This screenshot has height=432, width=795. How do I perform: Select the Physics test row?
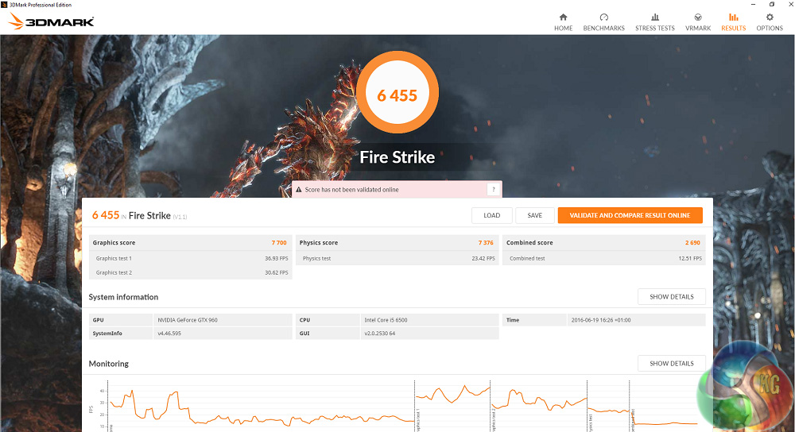click(397, 258)
